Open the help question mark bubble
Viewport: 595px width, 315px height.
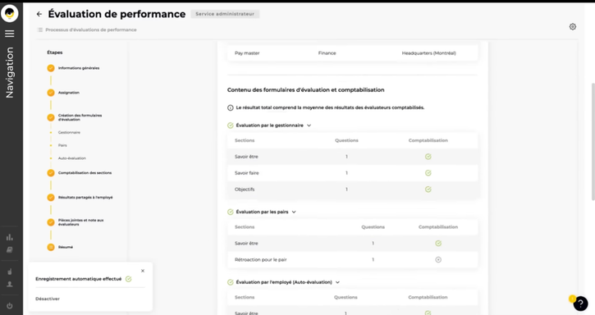click(580, 304)
